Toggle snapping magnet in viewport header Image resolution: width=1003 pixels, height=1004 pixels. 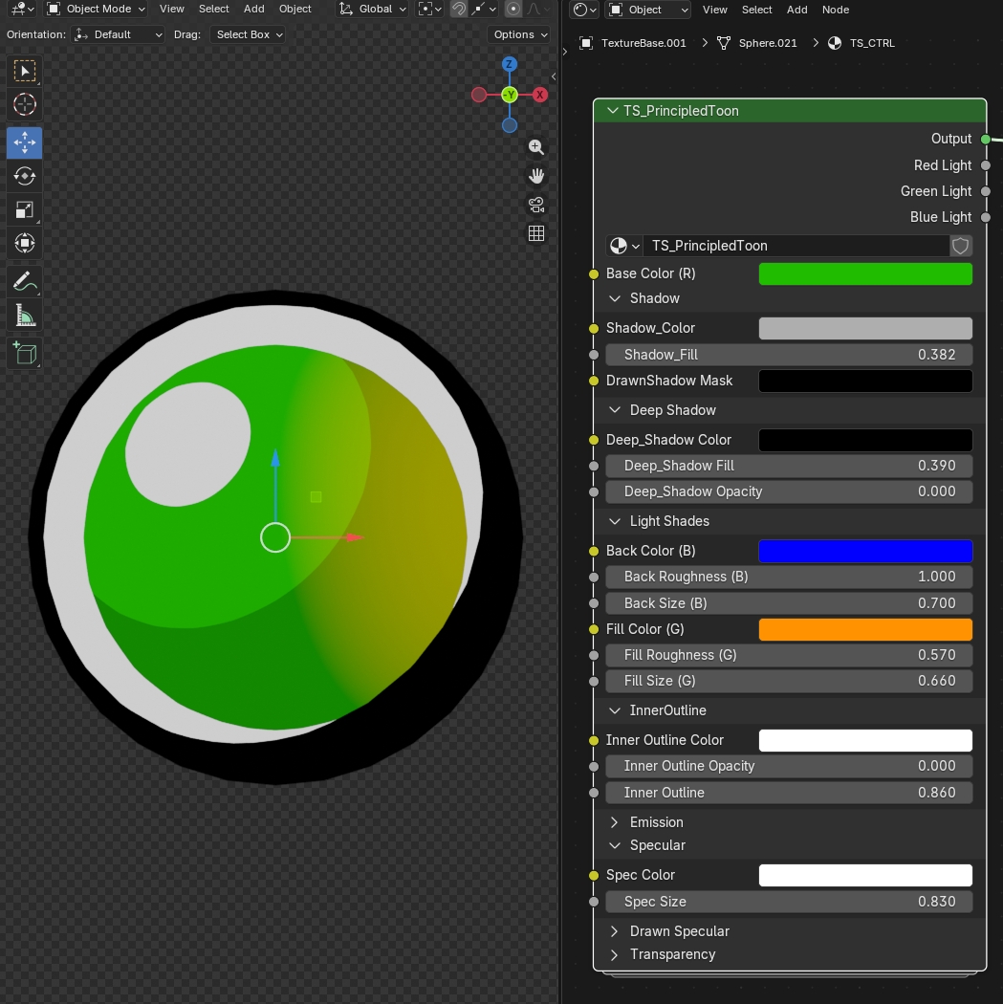[459, 9]
